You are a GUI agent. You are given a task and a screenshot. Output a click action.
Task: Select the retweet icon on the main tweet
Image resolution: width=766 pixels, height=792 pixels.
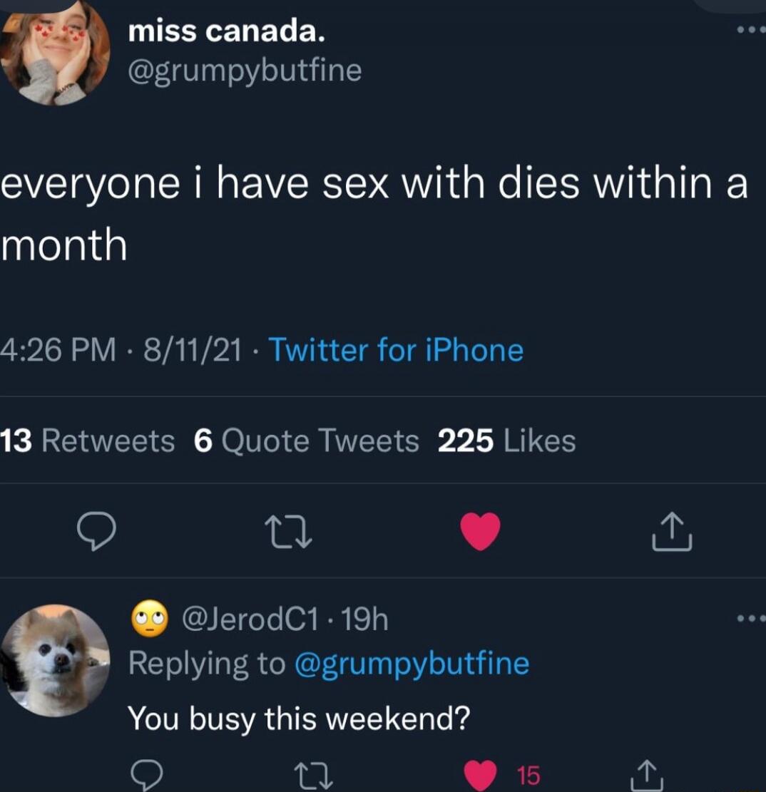[x=288, y=530]
